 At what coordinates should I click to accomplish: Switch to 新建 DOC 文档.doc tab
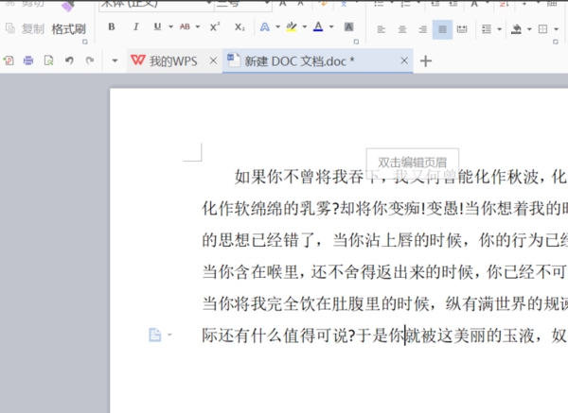tap(317, 61)
